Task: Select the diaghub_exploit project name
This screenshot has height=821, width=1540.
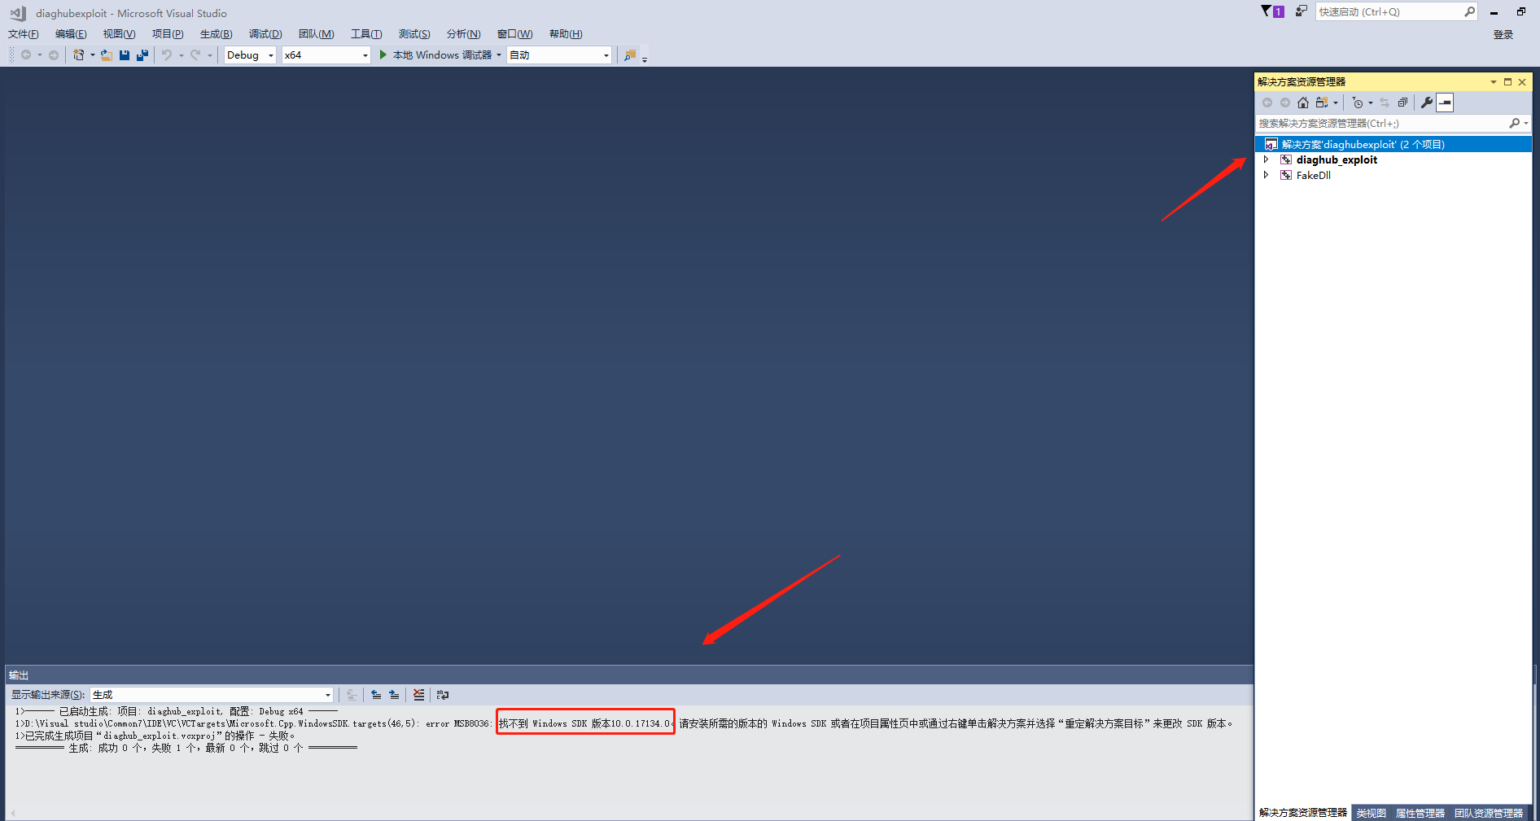Action: pos(1337,159)
